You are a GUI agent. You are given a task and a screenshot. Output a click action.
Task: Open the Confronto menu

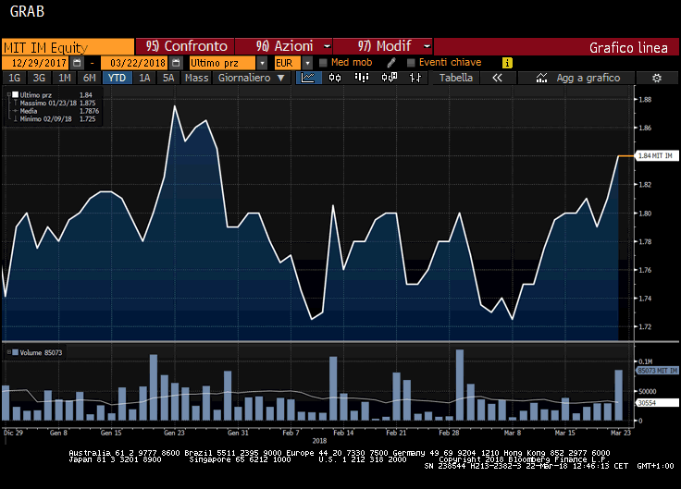click(185, 45)
